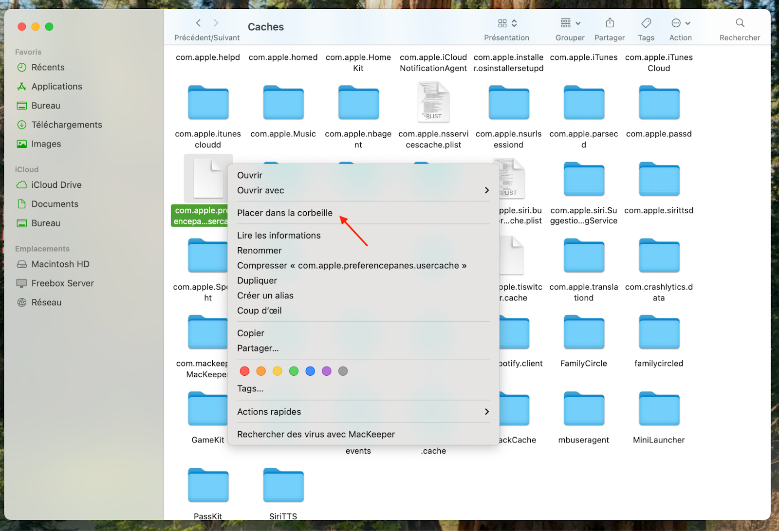Open Macintosh HD under Emplacements
Viewport: 779px width, 531px height.
(59, 264)
